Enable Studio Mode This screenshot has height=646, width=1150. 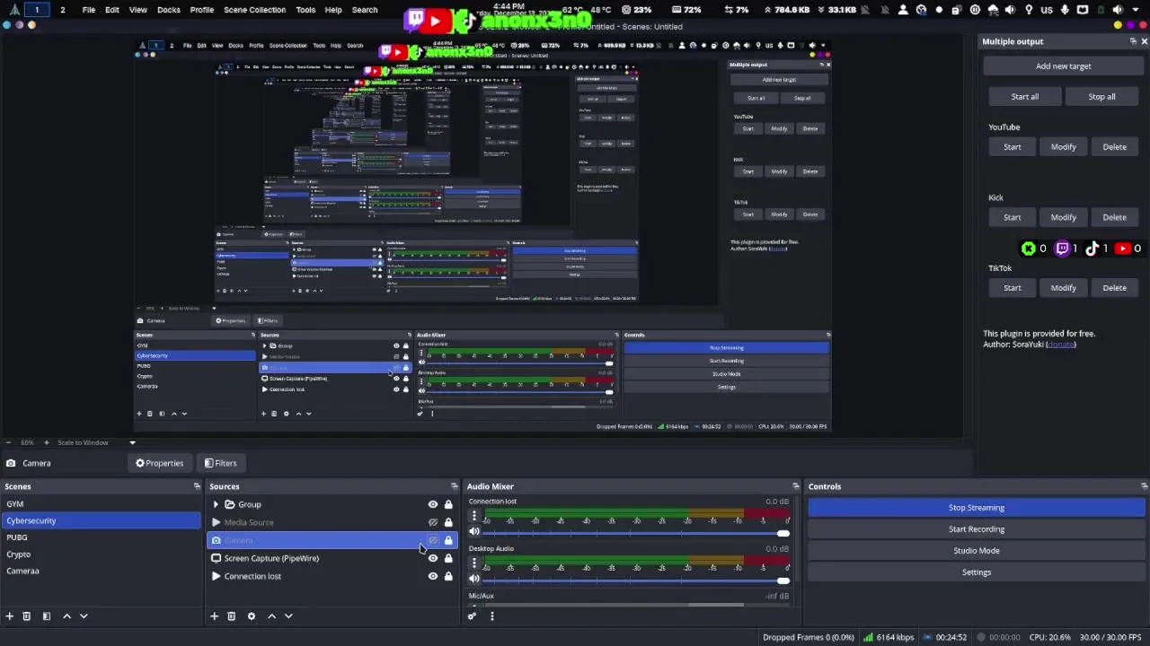(977, 551)
